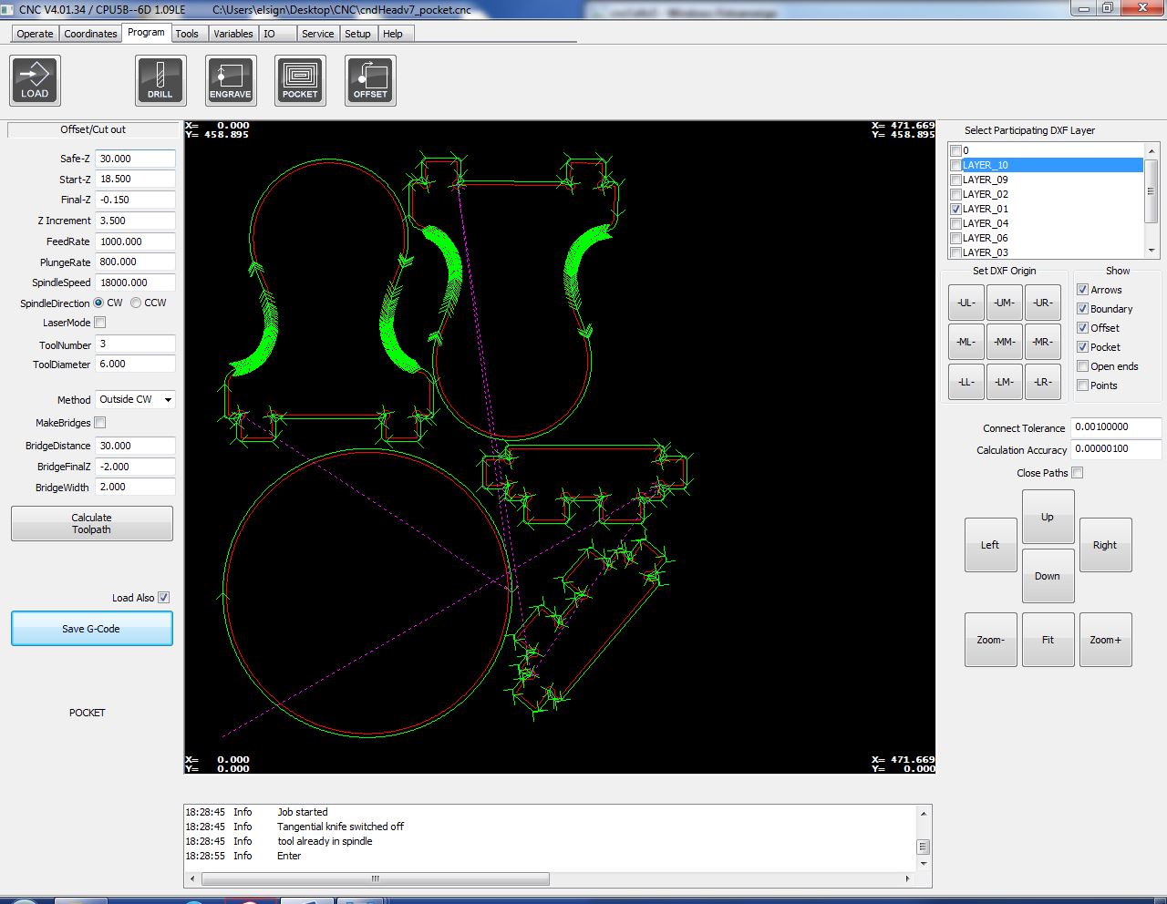The width and height of the screenshot is (1167, 904).
Task: Open the POCKET operation icon
Action: tap(300, 80)
